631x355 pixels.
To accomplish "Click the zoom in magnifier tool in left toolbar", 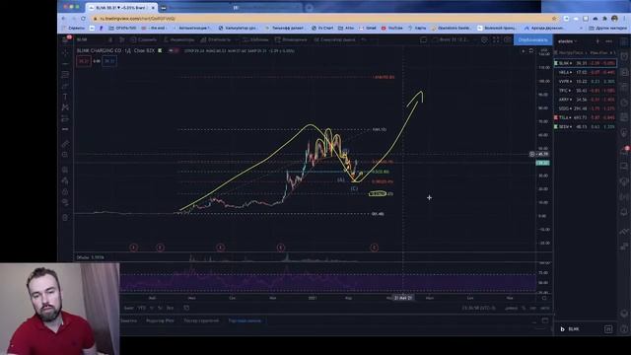I will point(65,155).
